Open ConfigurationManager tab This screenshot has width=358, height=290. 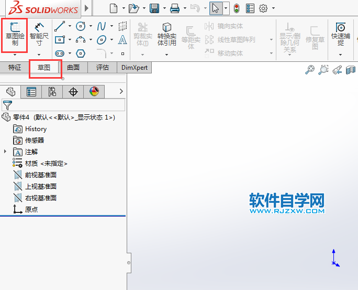pos(52,92)
